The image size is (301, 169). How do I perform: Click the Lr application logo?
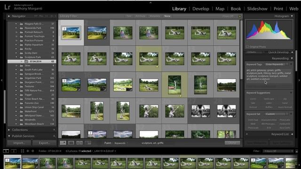[x=8, y=8]
